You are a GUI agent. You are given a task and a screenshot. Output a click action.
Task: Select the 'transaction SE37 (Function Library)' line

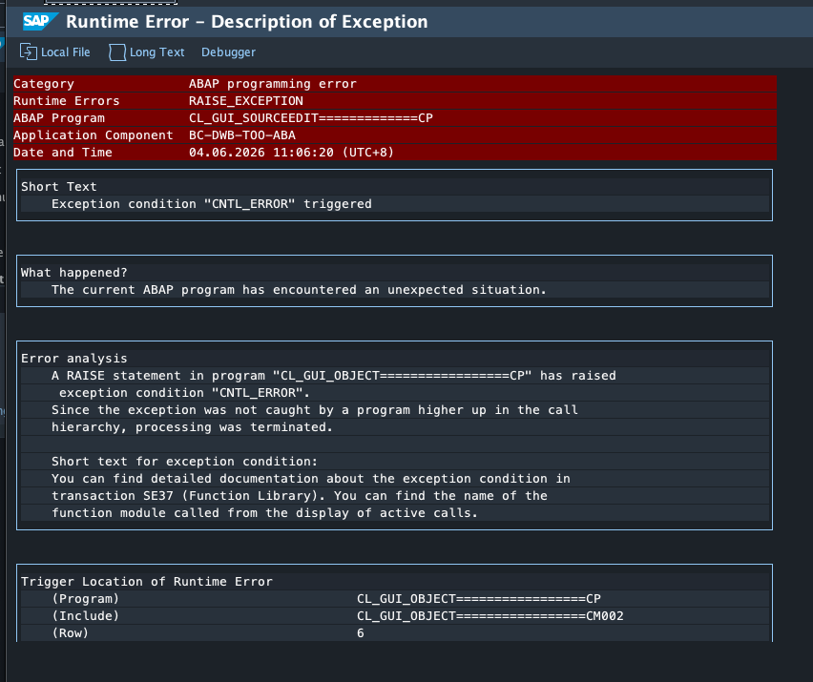click(x=300, y=495)
